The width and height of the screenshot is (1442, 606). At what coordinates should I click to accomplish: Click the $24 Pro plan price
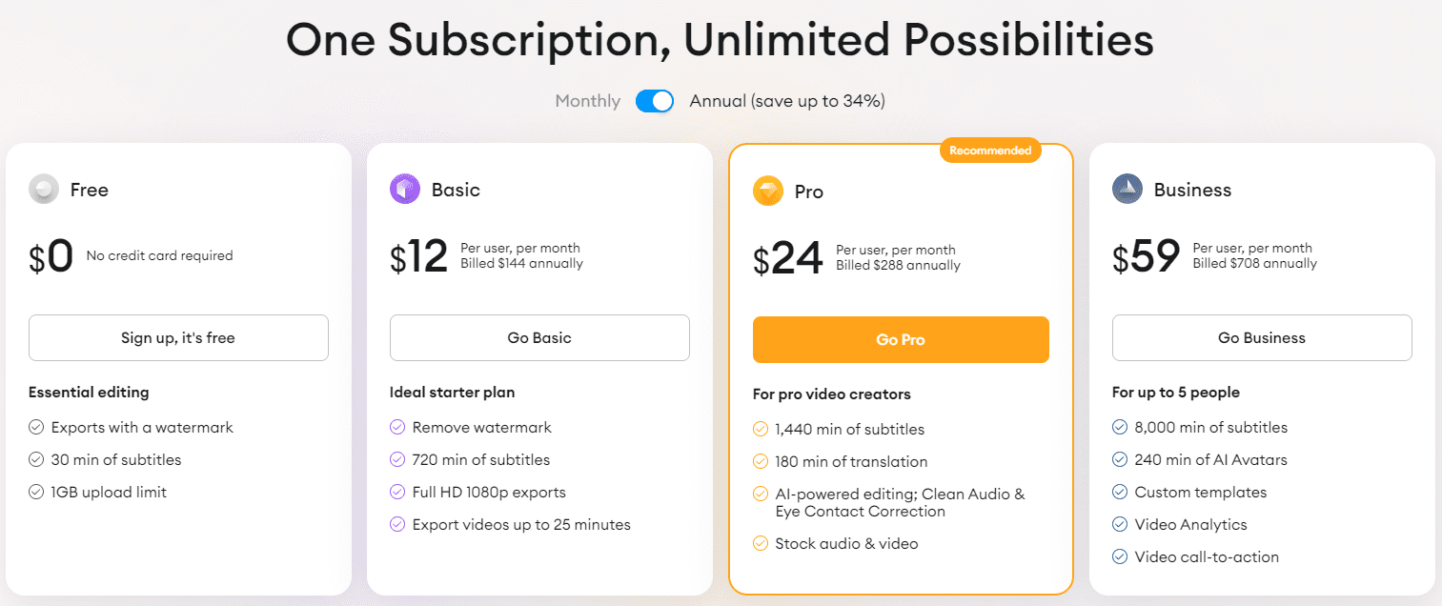click(x=788, y=257)
